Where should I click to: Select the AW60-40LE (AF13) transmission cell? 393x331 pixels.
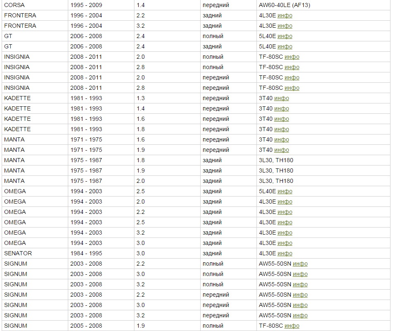324,5
